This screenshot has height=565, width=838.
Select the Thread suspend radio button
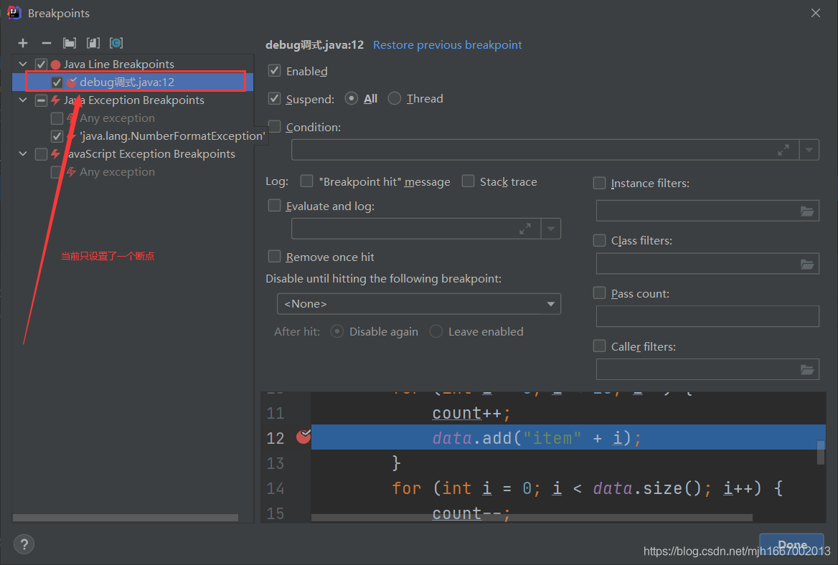[x=395, y=98]
